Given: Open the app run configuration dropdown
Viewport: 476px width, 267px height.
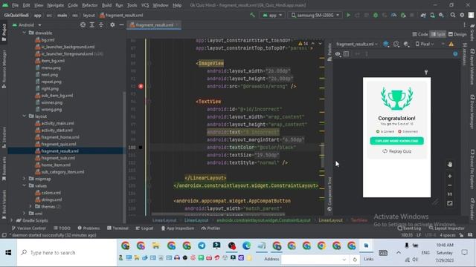Looking at the screenshot, I should pyautogui.click(x=272, y=15).
